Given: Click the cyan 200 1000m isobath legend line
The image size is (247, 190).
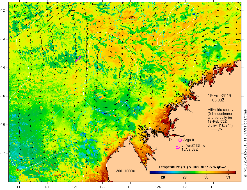Looking at the screenshot, I should [x=121, y=174].
